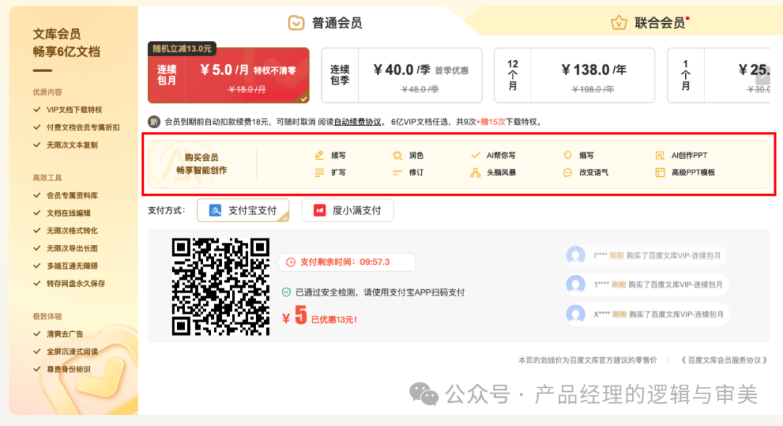Click the 支付宝 logo icon
This screenshot has height=426, width=783.
pyautogui.click(x=215, y=211)
